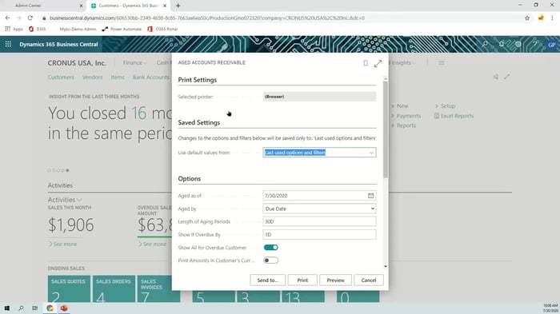The height and width of the screenshot is (314, 560).
Task: Bookmark the Aged Accounts Receivable report
Action: tap(366, 63)
